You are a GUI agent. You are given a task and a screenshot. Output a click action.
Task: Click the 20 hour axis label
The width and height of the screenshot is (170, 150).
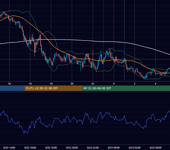[72, 84]
